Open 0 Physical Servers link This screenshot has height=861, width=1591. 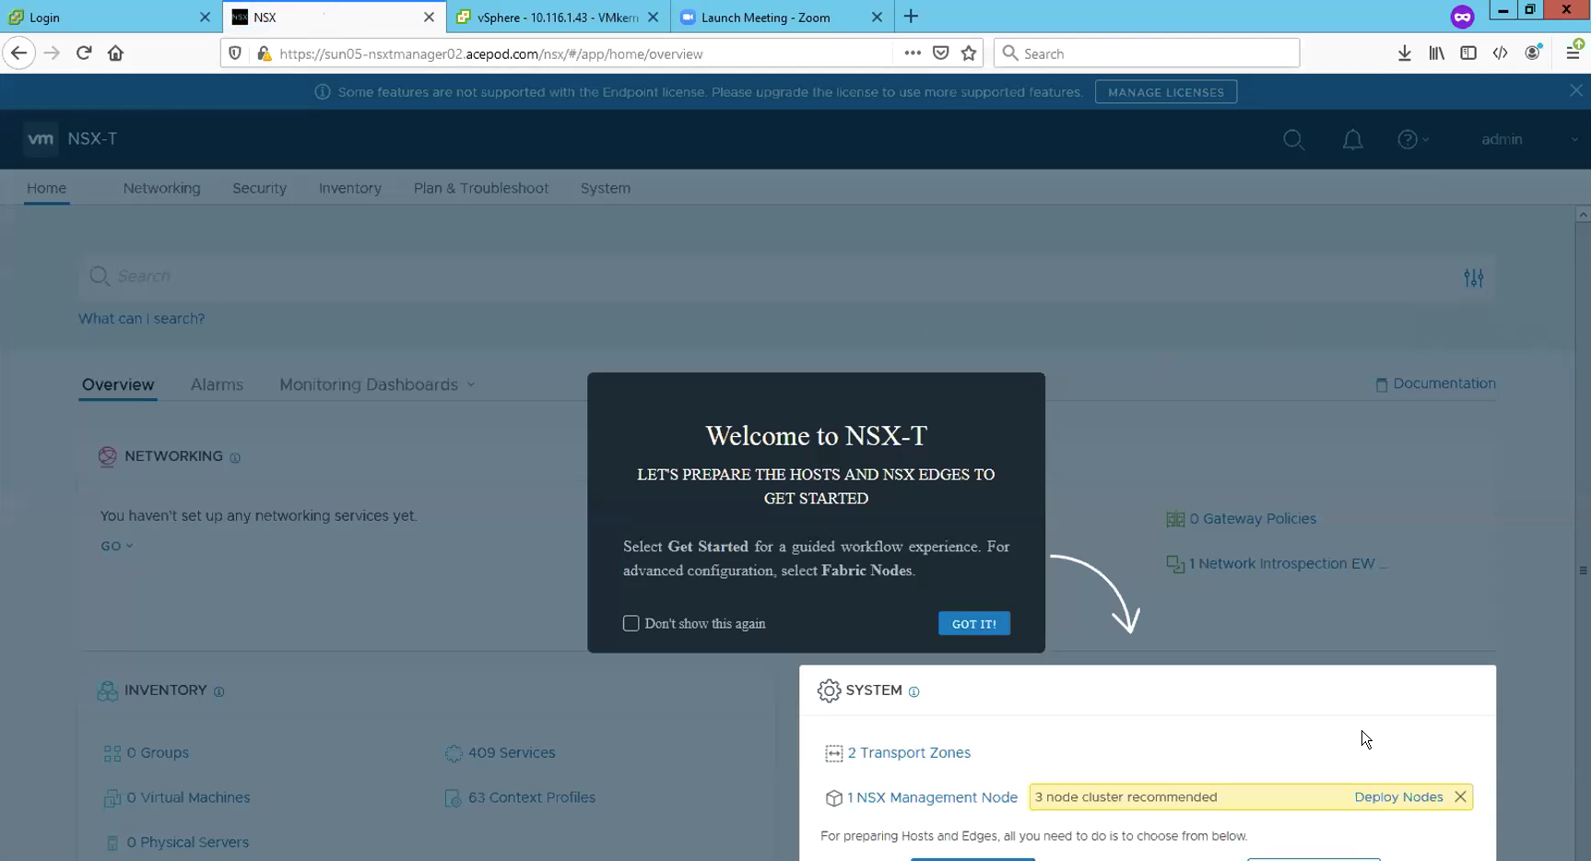(x=187, y=843)
